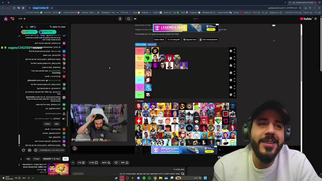Open a new browser tab with the plus

285,3
